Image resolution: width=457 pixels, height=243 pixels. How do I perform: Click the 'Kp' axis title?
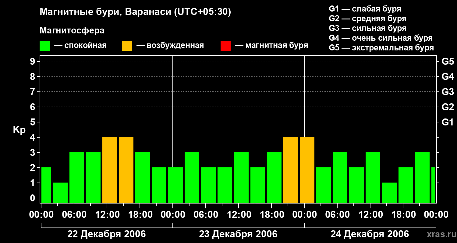[x=19, y=130]
